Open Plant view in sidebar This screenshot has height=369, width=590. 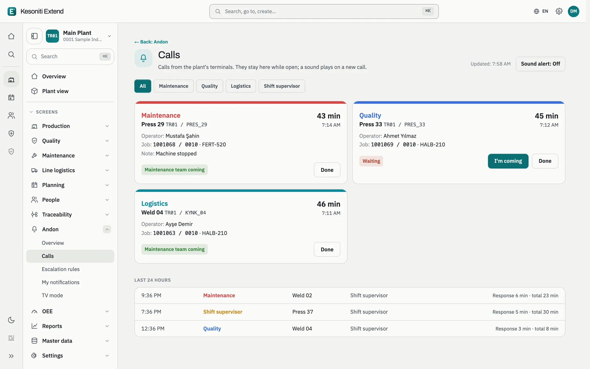(x=70, y=91)
